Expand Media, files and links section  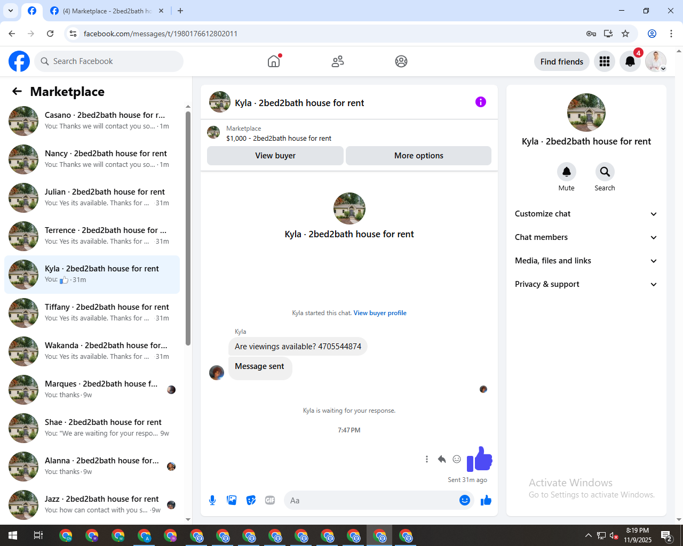click(586, 261)
